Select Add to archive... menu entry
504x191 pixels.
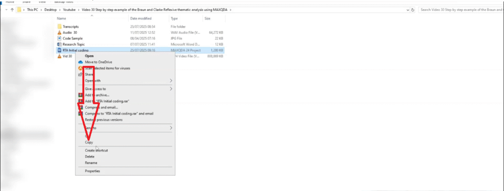point(97,95)
